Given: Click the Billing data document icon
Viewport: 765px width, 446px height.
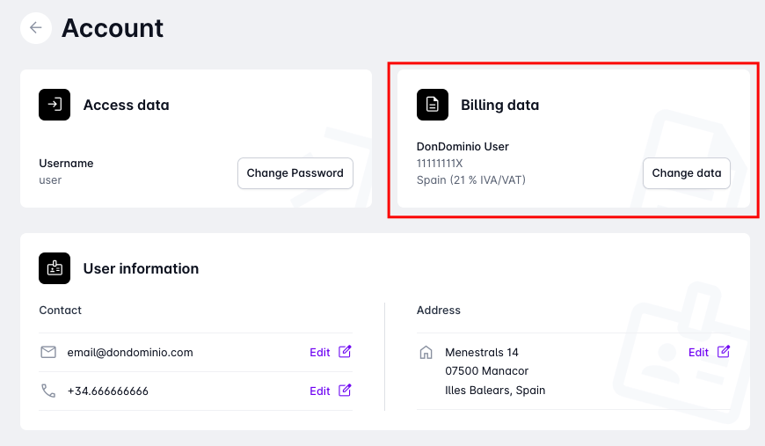Looking at the screenshot, I should pos(432,105).
